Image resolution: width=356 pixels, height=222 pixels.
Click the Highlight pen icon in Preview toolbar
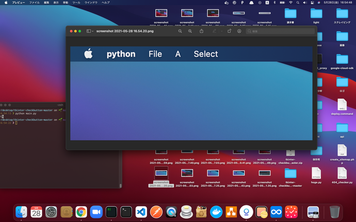click(214, 31)
